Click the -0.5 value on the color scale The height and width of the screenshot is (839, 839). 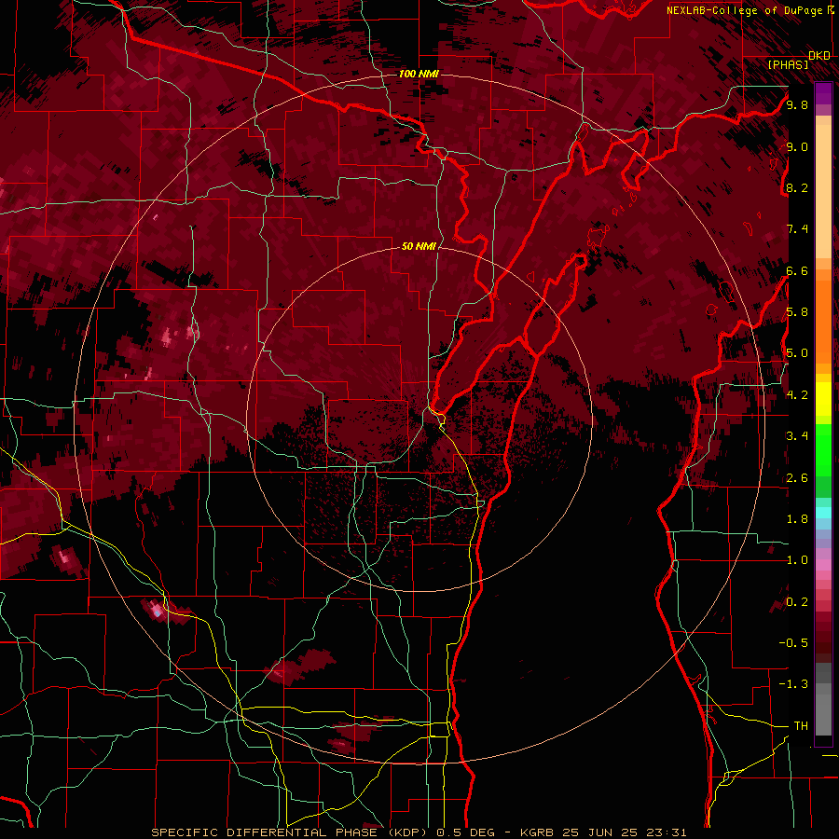pyautogui.click(x=793, y=643)
